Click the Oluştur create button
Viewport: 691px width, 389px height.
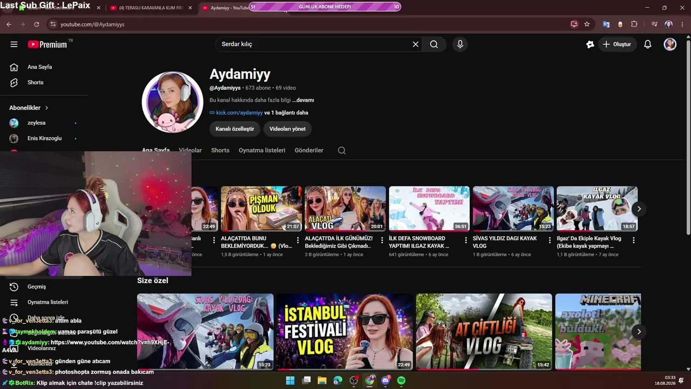[617, 44]
